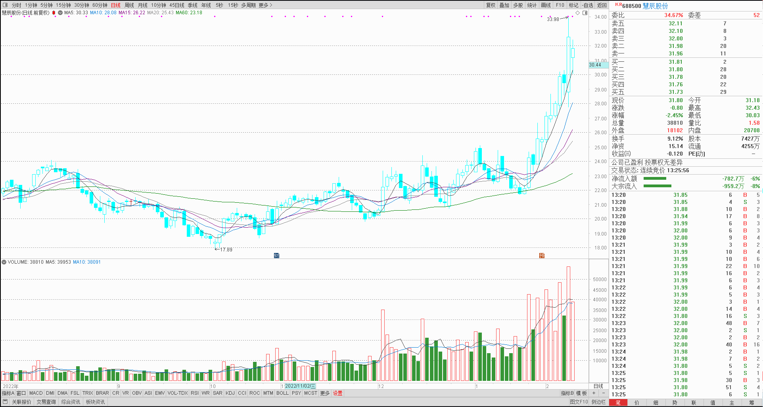Open the 叠加 overlay menu
The image size is (763, 407).
point(504,5)
